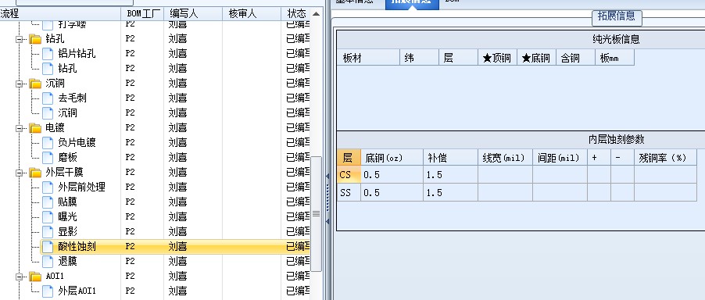
Task: Click the 负片电镀 document icon
Action: point(48,143)
